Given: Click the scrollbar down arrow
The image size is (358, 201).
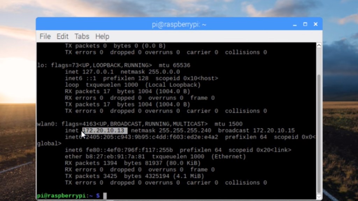Looking at the screenshot, I should pos(319,196).
